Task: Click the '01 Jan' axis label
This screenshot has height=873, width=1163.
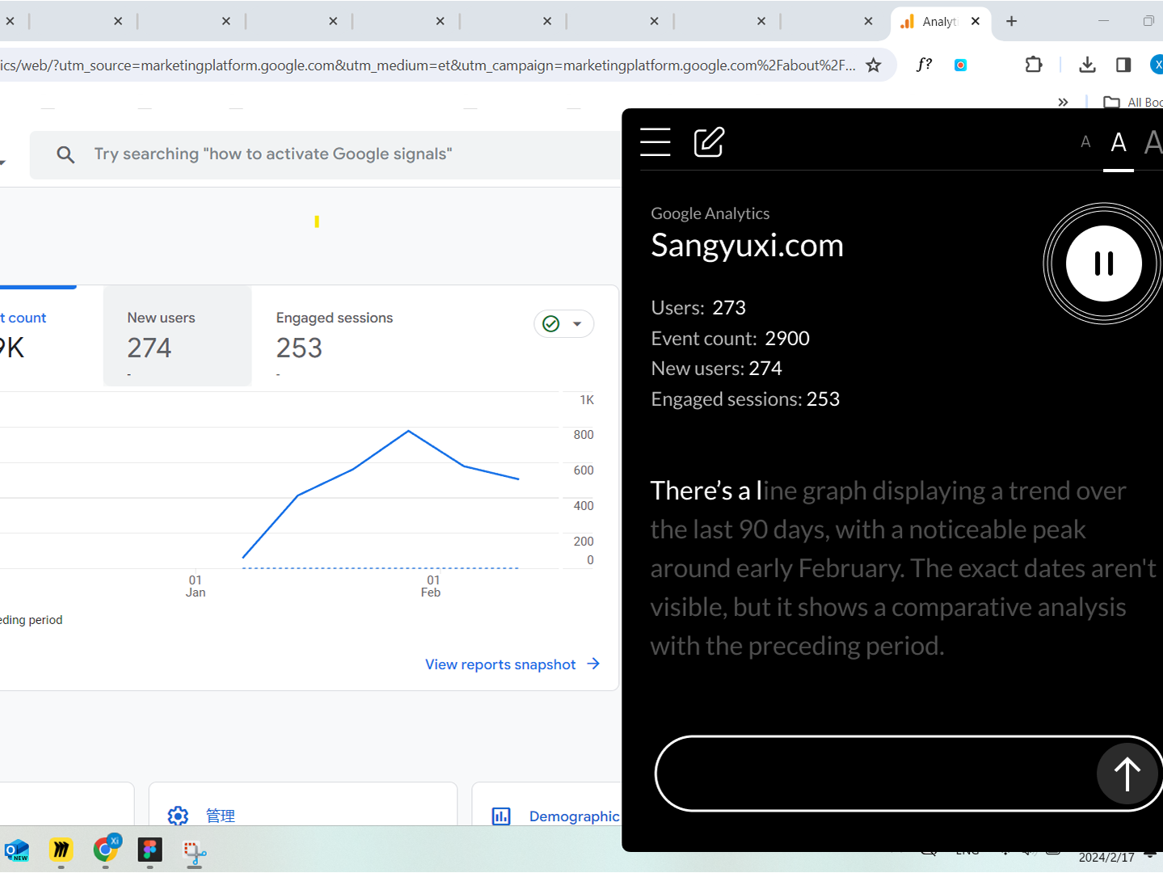Action: point(196,586)
